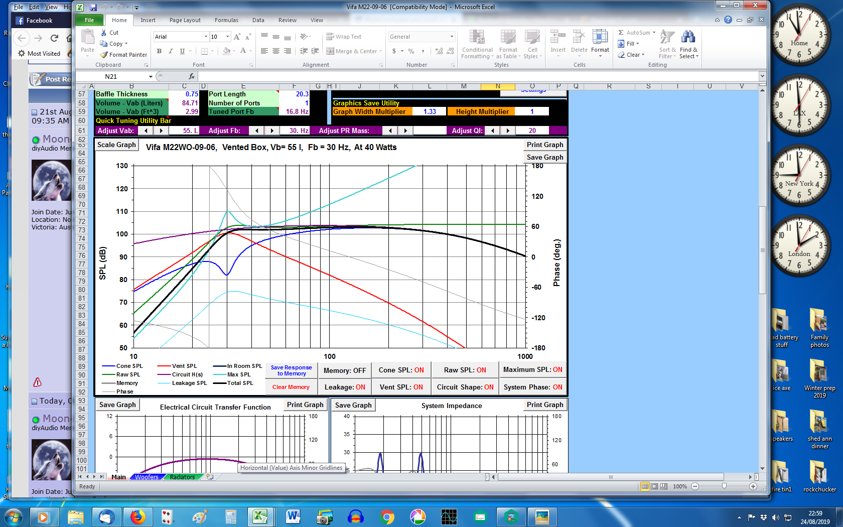This screenshot has height=527, width=843.
Task: Toggle Raw SPL ON button
Action: 465,370
